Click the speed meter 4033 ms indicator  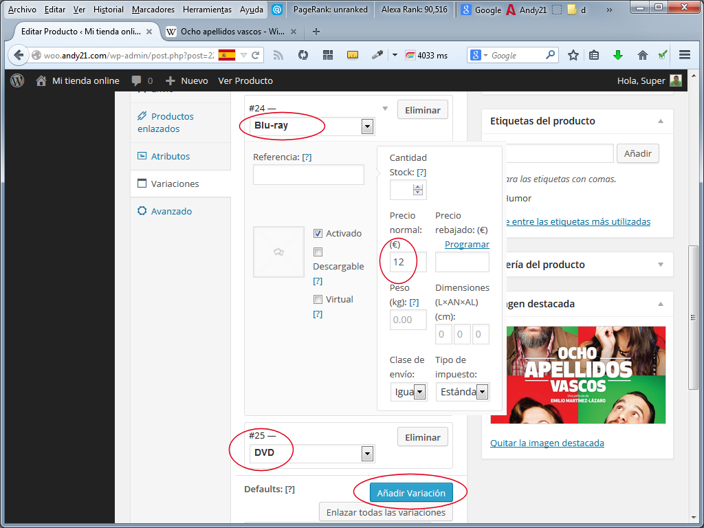[x=426, y=55]
